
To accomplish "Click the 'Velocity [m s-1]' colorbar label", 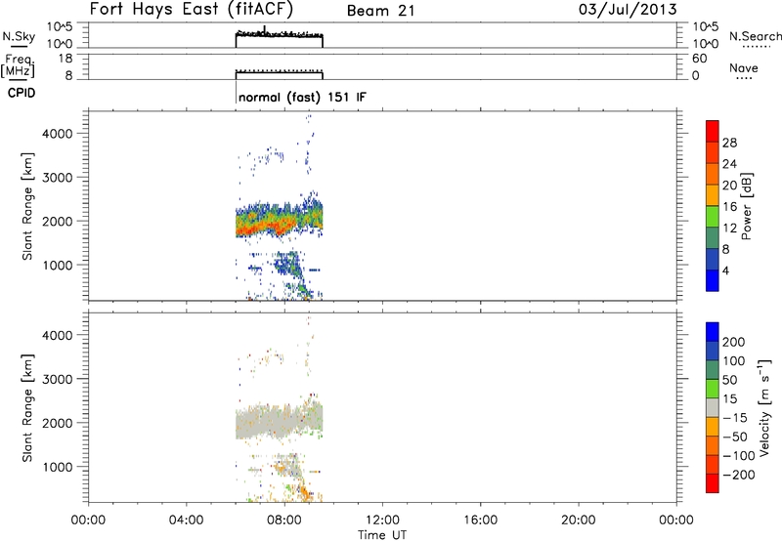I will 764,407.
